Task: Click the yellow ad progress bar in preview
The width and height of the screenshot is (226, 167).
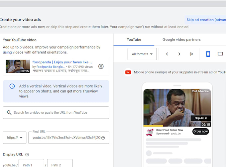Action: tap(153, 126)
